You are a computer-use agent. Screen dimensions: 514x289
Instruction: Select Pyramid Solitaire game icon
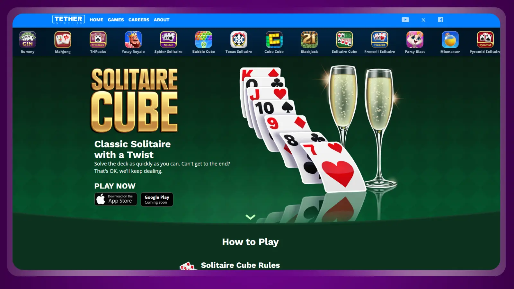[485, 40]
